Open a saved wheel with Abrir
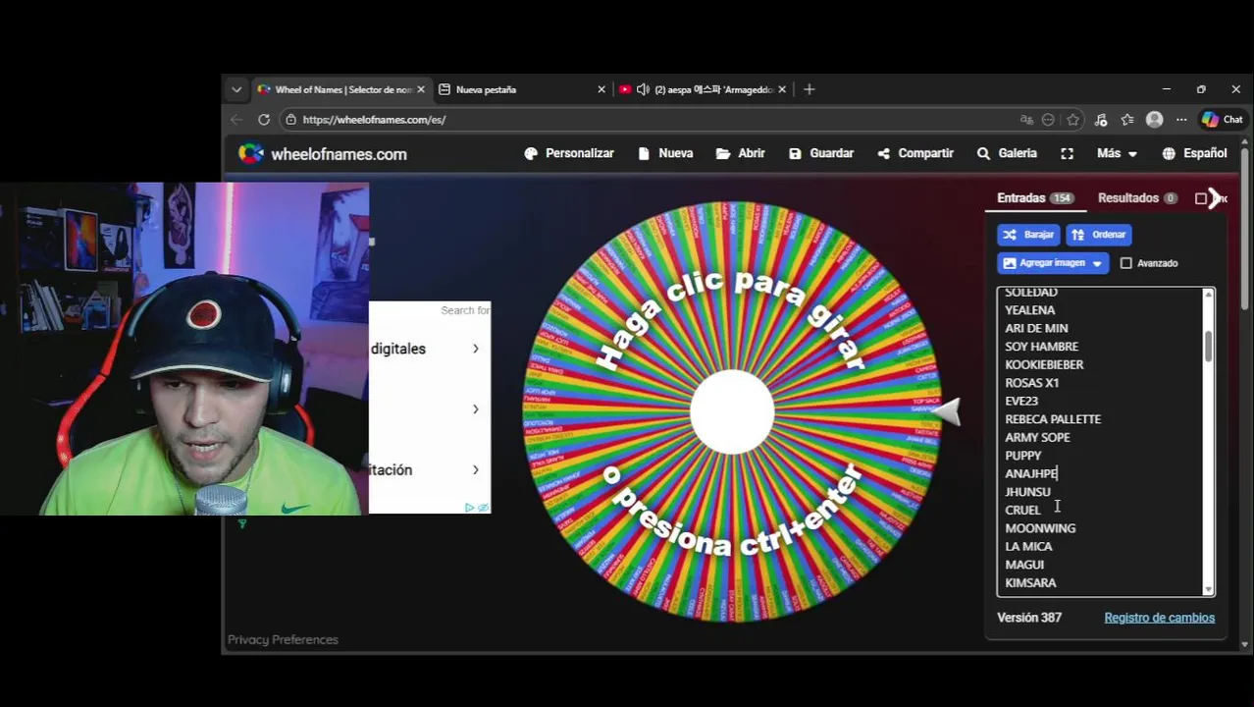The height and width of the screenshot is (707, 1254). pyautogui.click(x=741, y=153)
